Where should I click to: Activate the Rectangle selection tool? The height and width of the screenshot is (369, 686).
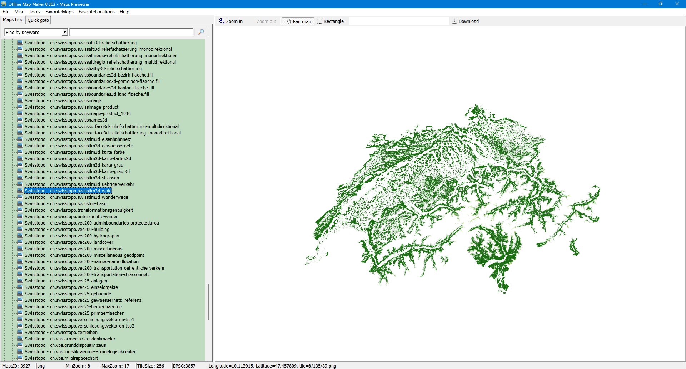coord(330,21)
